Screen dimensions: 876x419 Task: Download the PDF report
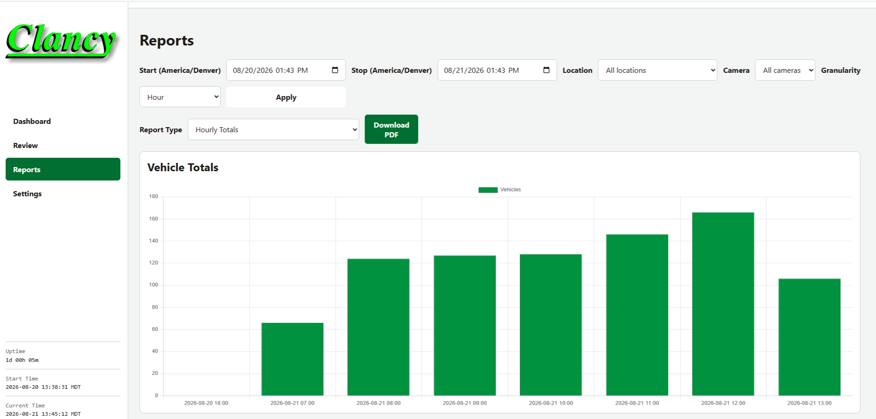[x=391, y=129]
